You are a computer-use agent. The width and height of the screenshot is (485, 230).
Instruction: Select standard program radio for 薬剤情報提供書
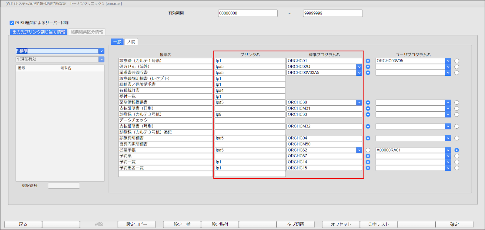point(368,103)
